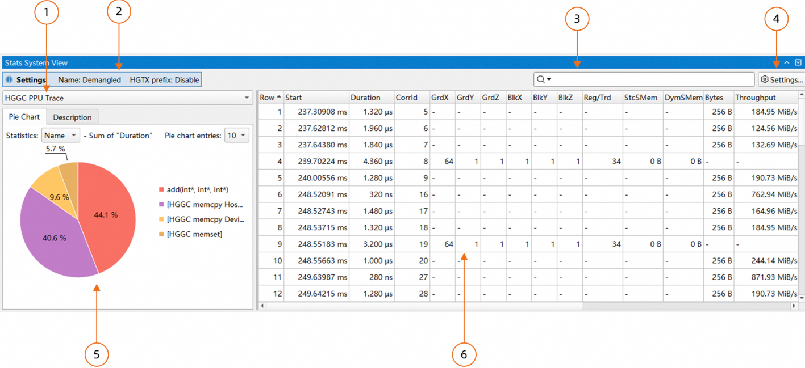Click the Settings button with gear icon
This screenshot has width=805, height=368.
point(782,79)
